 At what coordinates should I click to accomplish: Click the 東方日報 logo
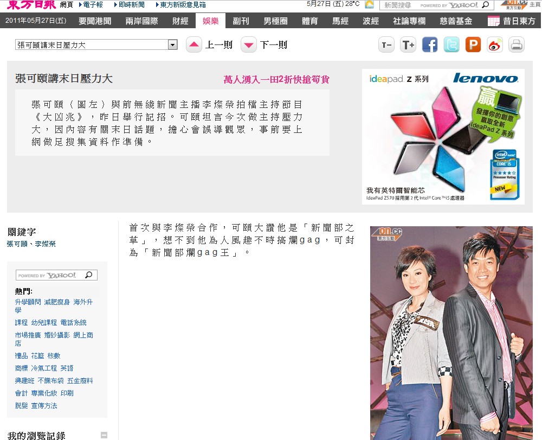click(31, 4)
